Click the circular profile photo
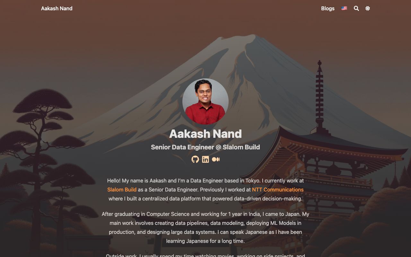 205,102
